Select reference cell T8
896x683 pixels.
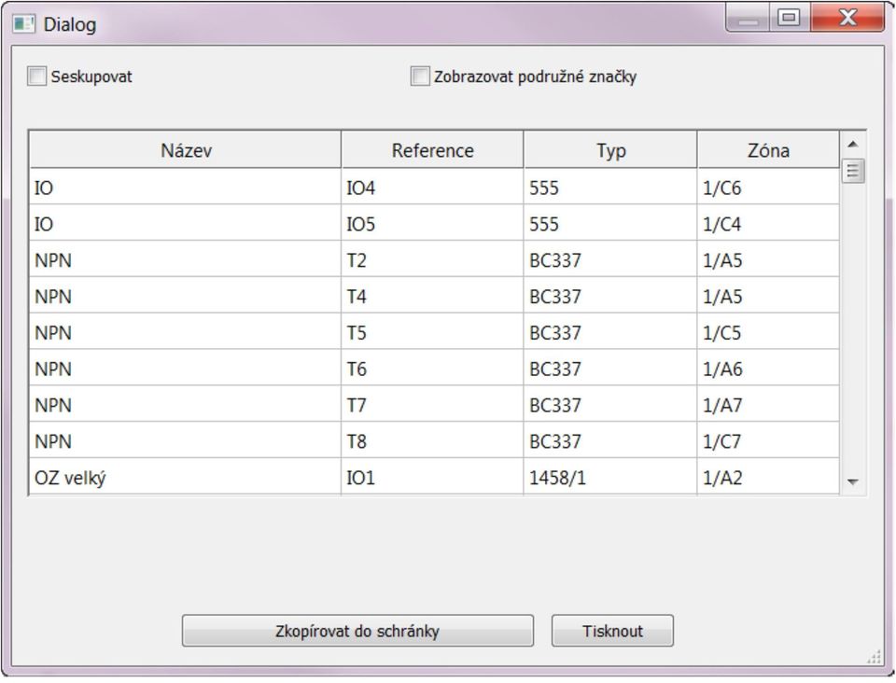[432, 440]
